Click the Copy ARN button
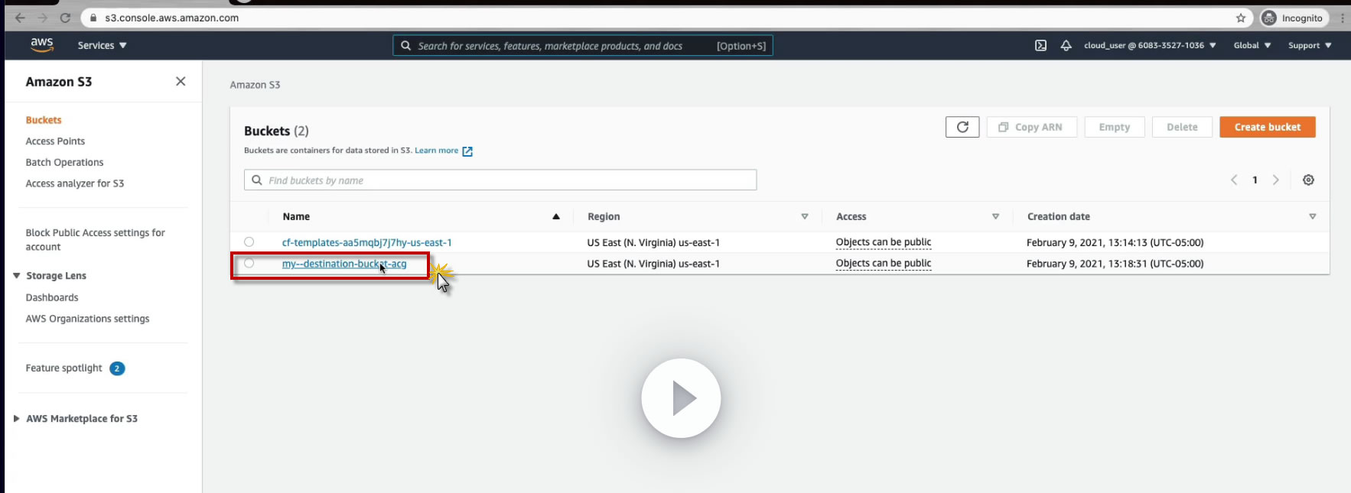Screen dimensions: 1351x493 click(1032, 127)
